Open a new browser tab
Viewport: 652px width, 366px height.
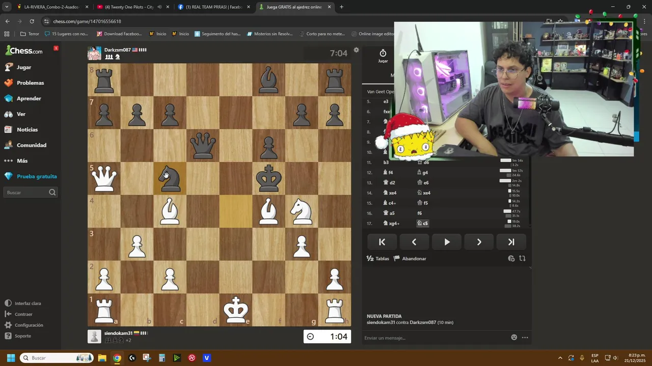pyautogui.click(x=341, y=7)
